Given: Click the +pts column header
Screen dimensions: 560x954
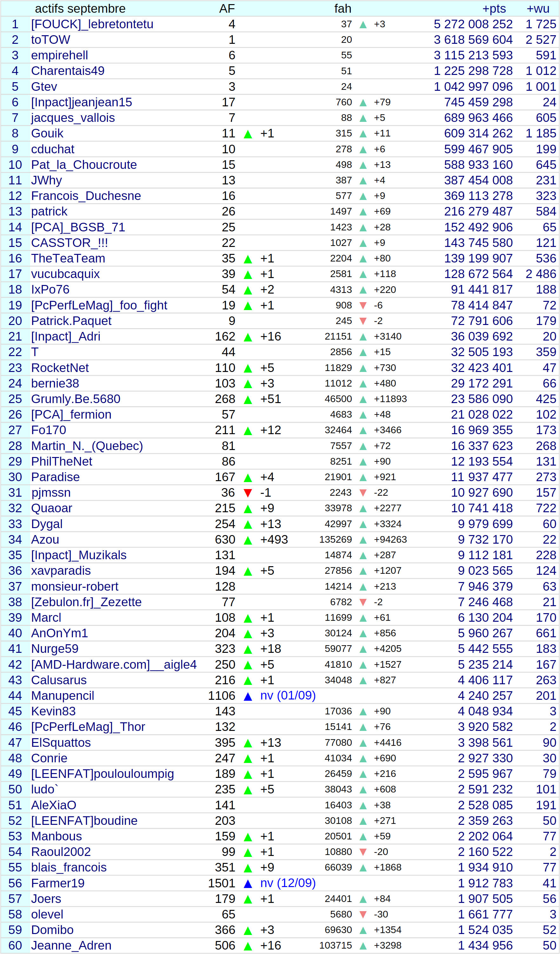Looking at the screenshot, I should (x=494, y=9).
